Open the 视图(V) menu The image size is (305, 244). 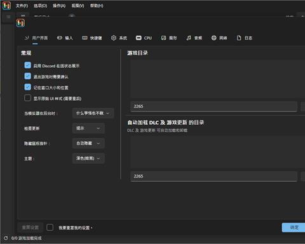78,6
